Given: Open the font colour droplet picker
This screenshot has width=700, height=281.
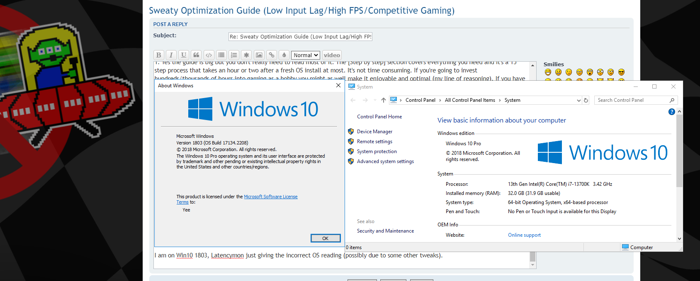Looking at the screenshot, I should pos(284,55).
